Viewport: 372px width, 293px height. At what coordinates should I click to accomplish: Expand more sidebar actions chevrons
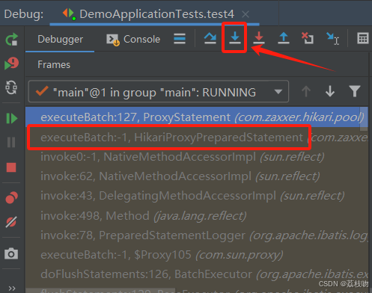12,289
